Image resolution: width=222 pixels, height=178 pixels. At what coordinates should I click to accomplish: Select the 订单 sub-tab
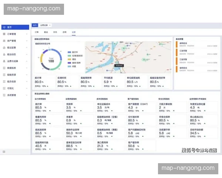(x=37, y=32)
